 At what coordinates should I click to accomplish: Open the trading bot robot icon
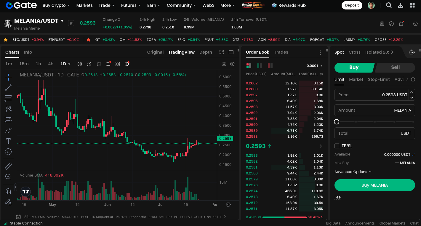point(412,52)
